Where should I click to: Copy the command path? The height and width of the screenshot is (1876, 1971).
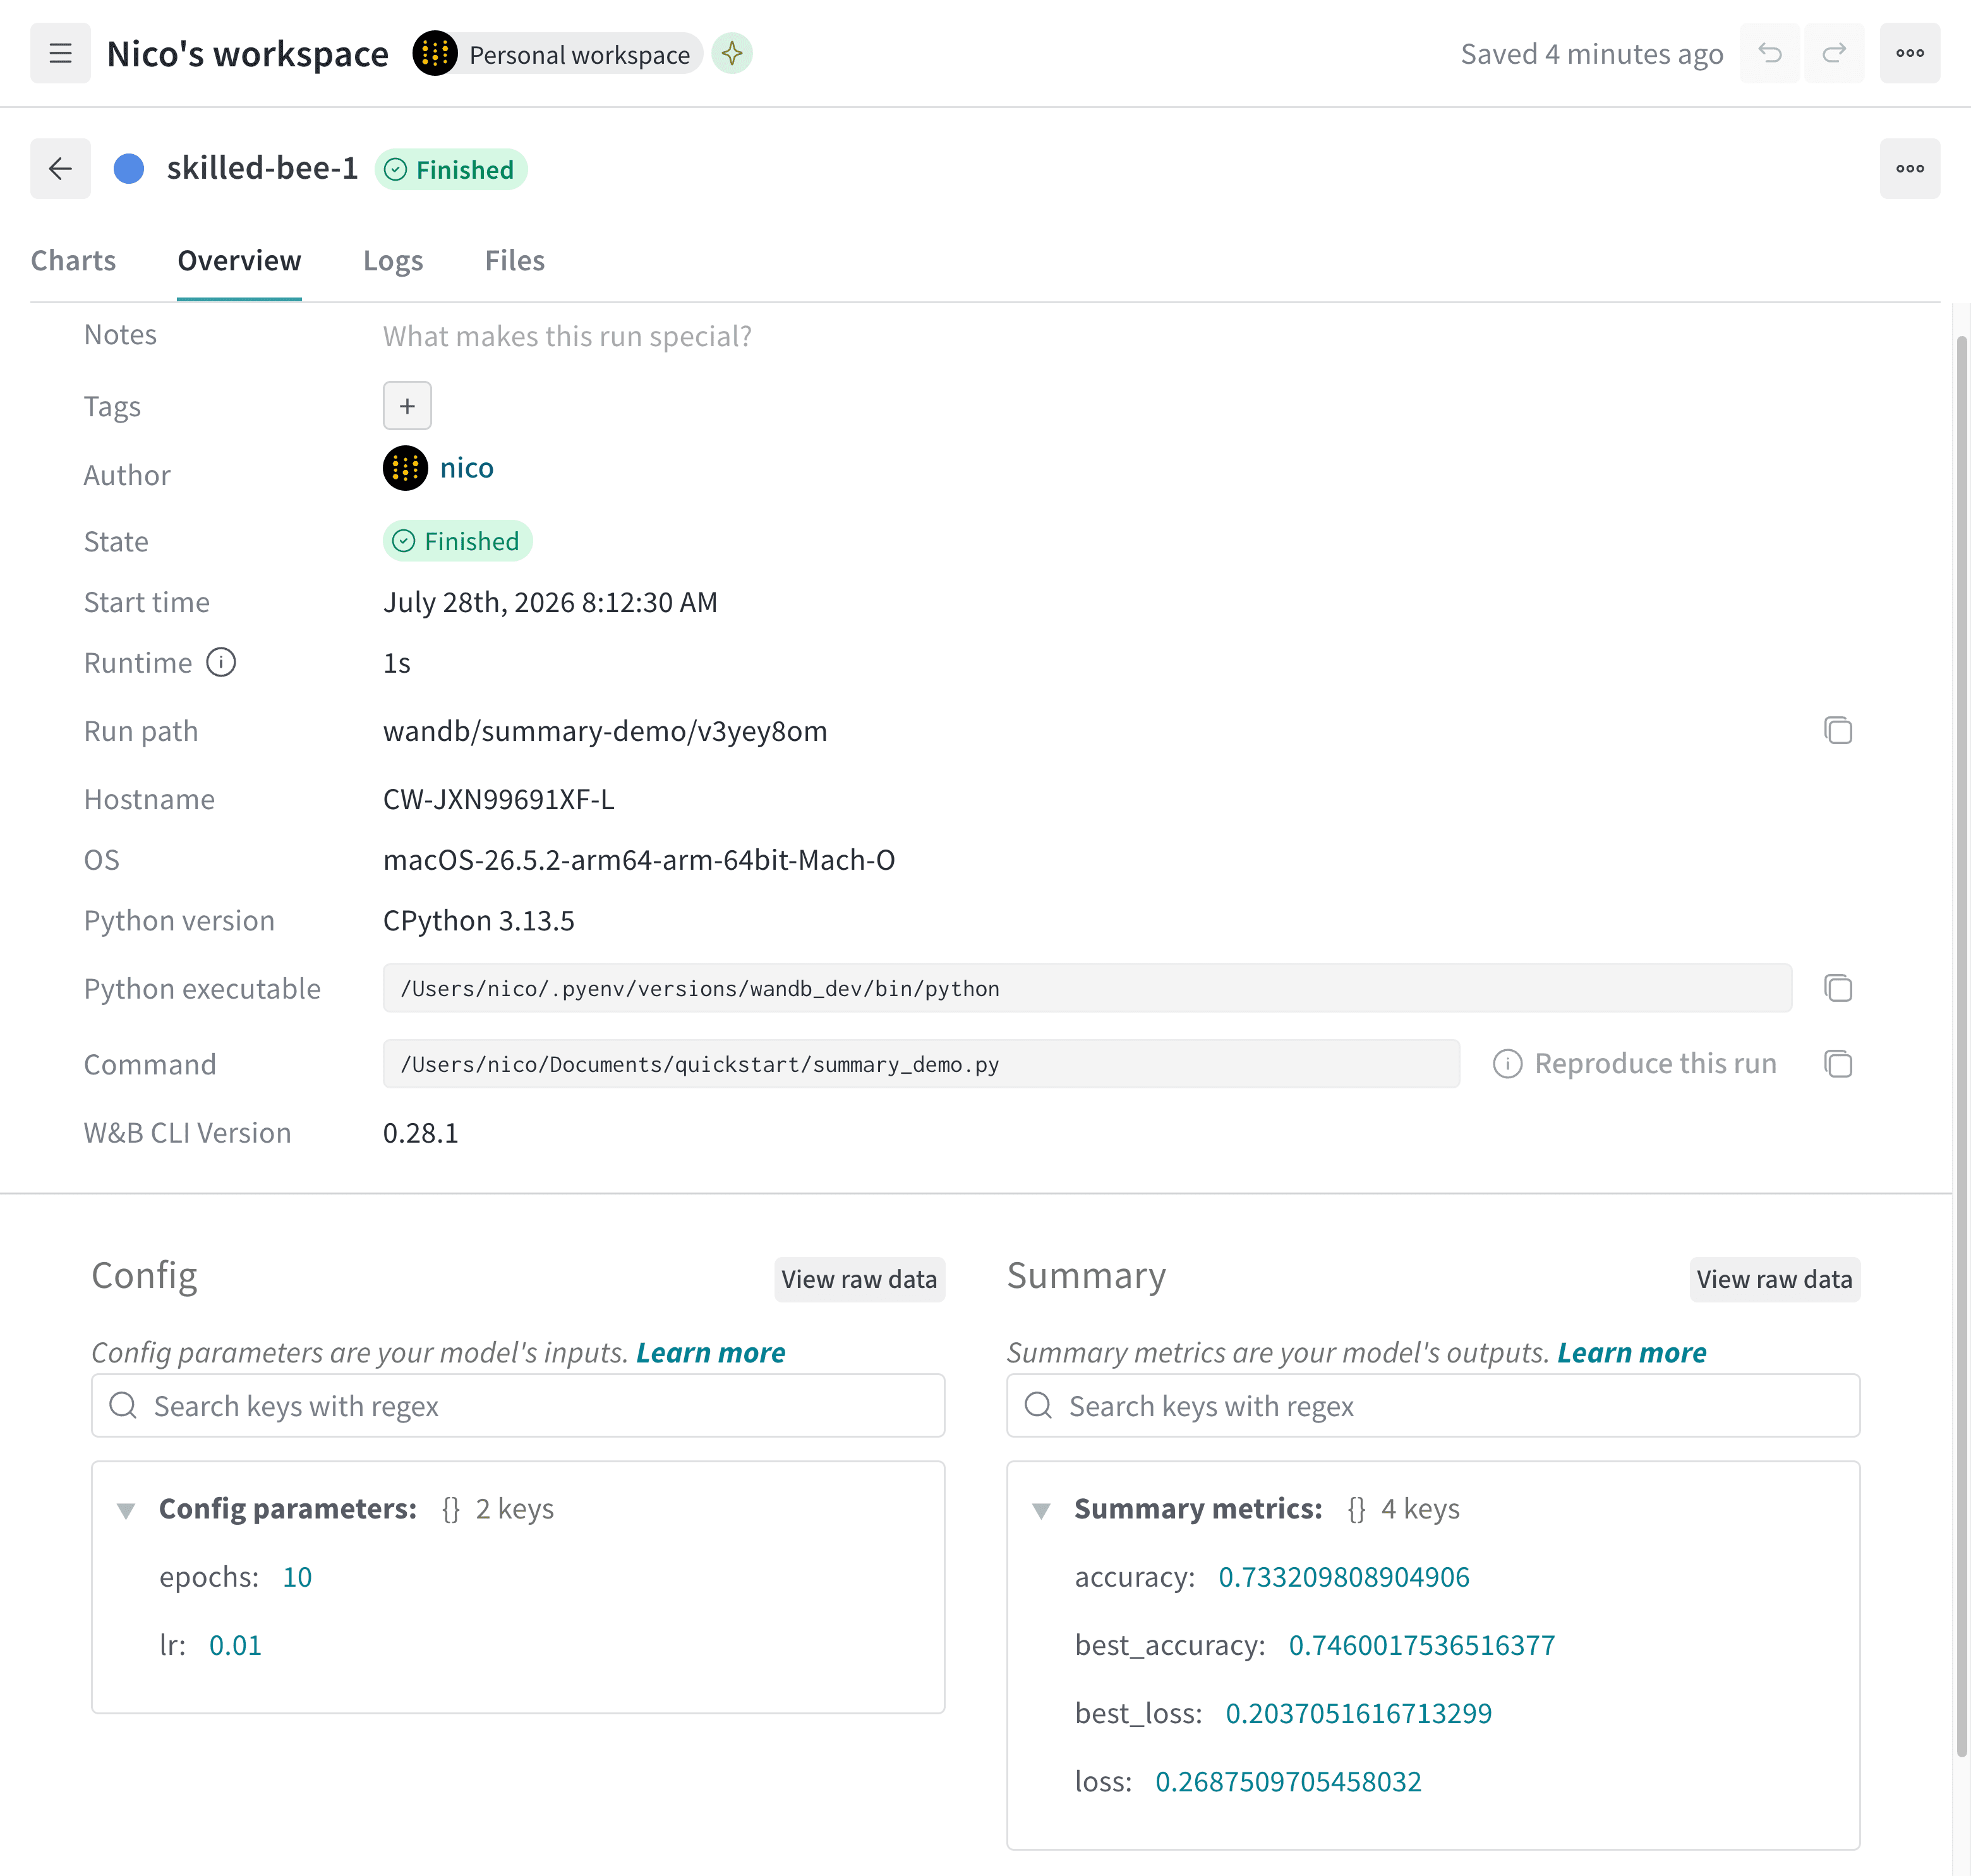[x=1838, y=1063]
